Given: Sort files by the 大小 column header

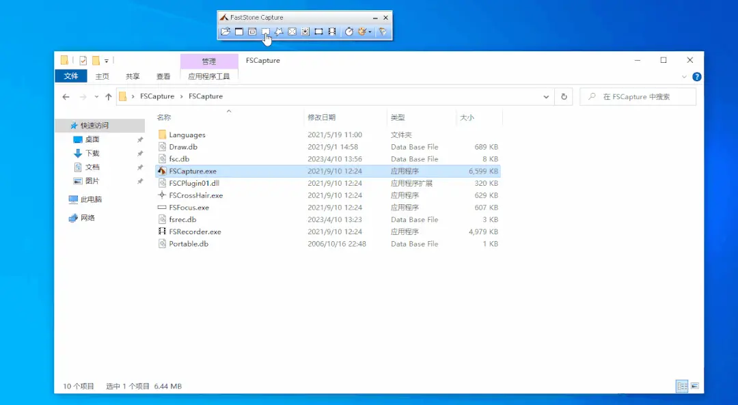Looking at the screenshot, I should click(x=469, y=117).
